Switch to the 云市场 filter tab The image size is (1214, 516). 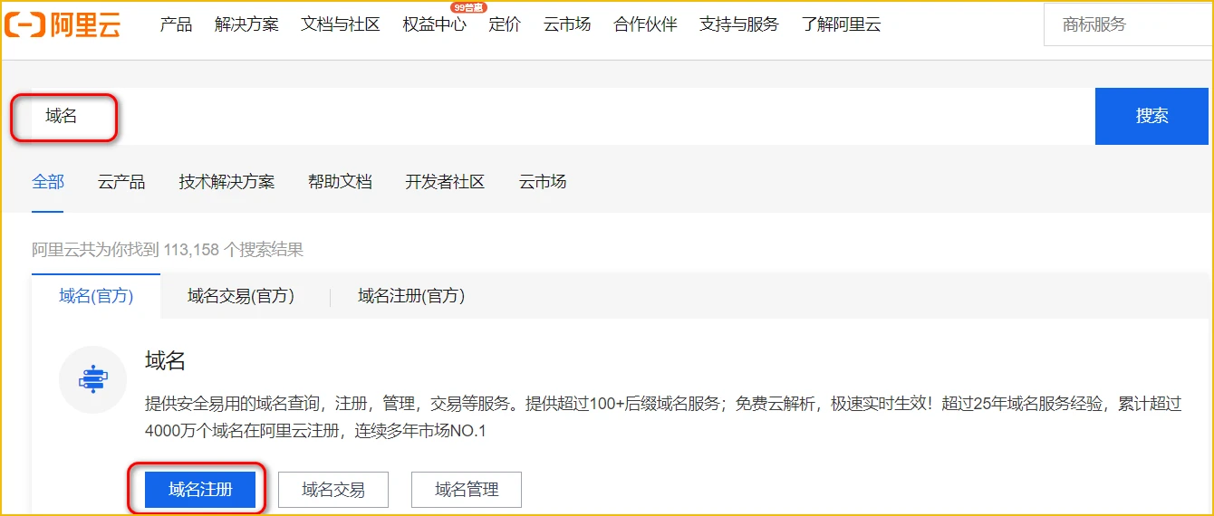(543, 182)
